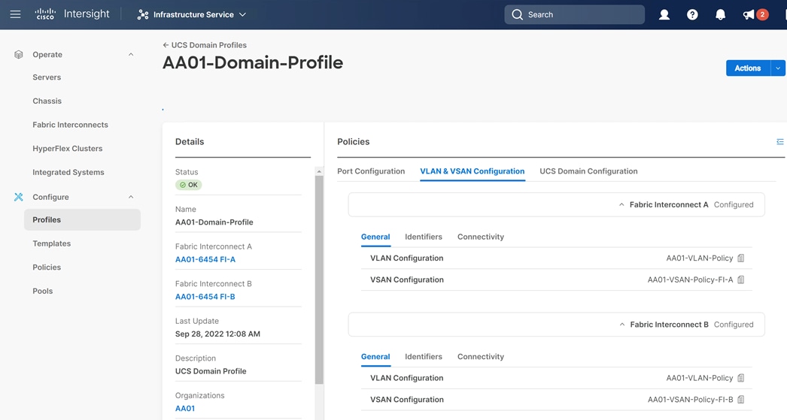Click the Details scrollbar up arrow
Image resolution: width=787 pixels, height=420 pixels.
coord(319,171)
